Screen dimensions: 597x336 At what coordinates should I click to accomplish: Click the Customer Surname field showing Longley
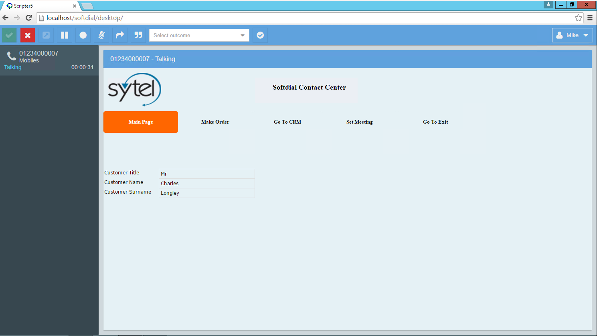[x=207, y=193]
